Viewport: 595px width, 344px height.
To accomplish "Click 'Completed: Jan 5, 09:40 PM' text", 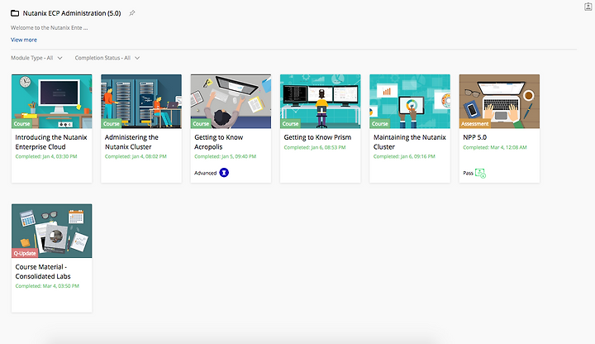I will tap(226, 156).
